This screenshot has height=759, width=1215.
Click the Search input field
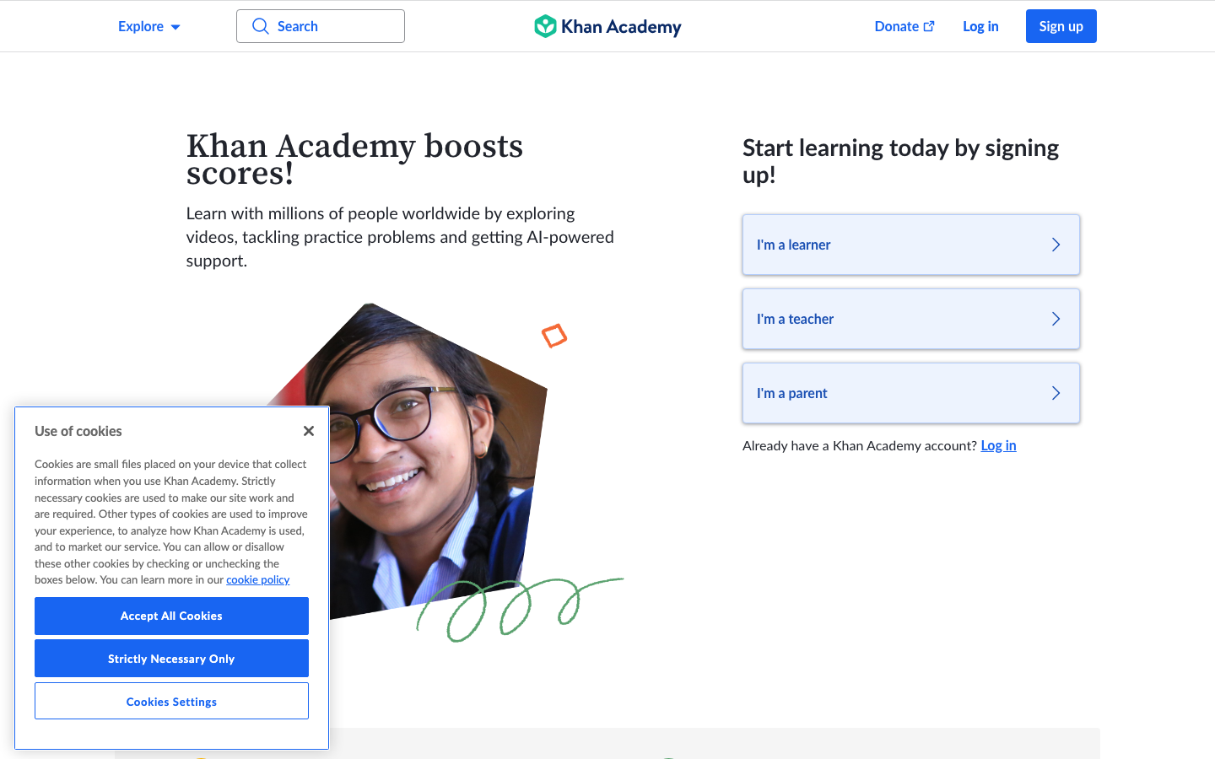321,26
